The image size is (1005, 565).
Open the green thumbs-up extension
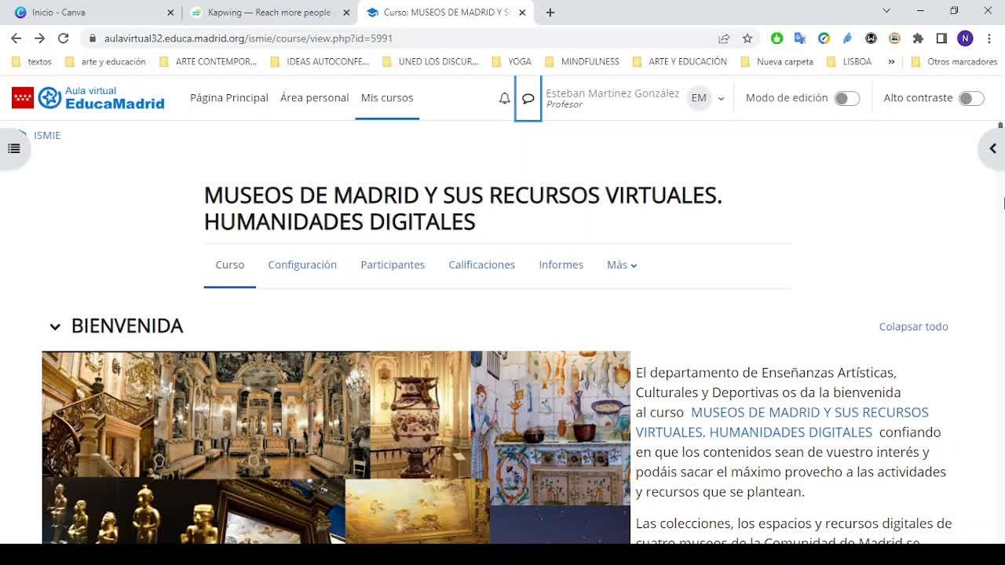pyautogui.click(x=777, y=38)
